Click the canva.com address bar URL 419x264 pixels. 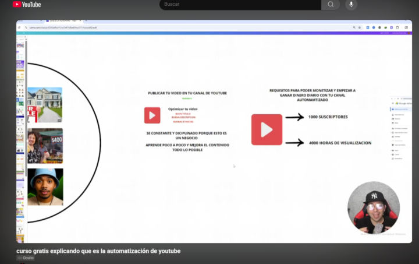(x=63, y=27)
